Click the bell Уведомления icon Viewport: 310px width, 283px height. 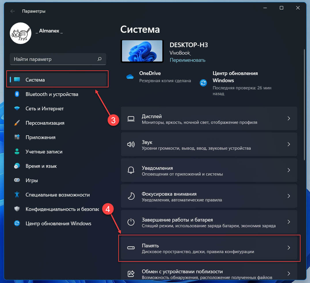pos(131,170)
